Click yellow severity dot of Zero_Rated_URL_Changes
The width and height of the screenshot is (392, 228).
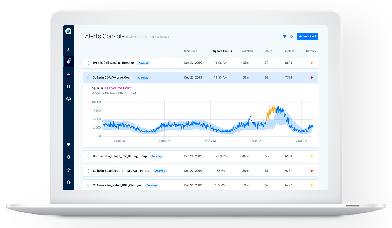point(312,185)
